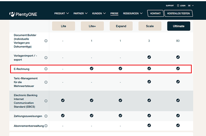Open info icon for EBICS row

tap(46, 101)
